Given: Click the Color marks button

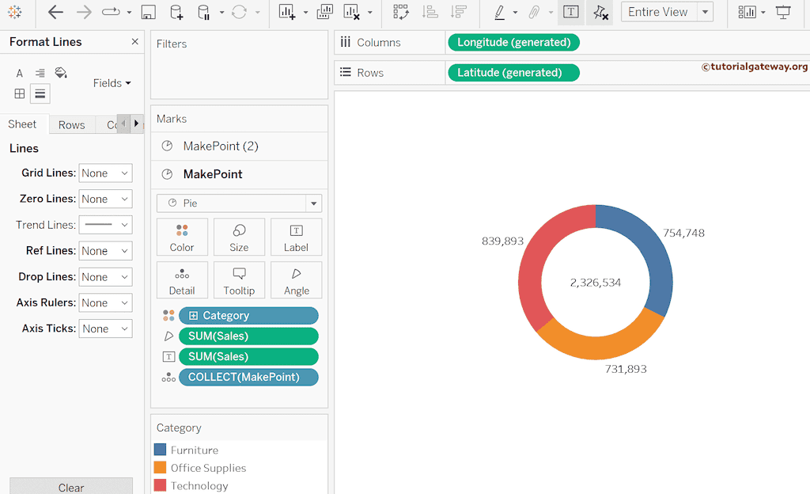Looking at the screenshot, I should (x=182, y=237).
